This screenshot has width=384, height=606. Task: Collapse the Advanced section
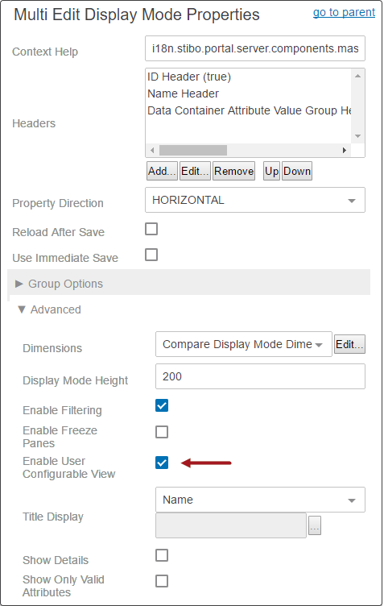coord(49,309)
